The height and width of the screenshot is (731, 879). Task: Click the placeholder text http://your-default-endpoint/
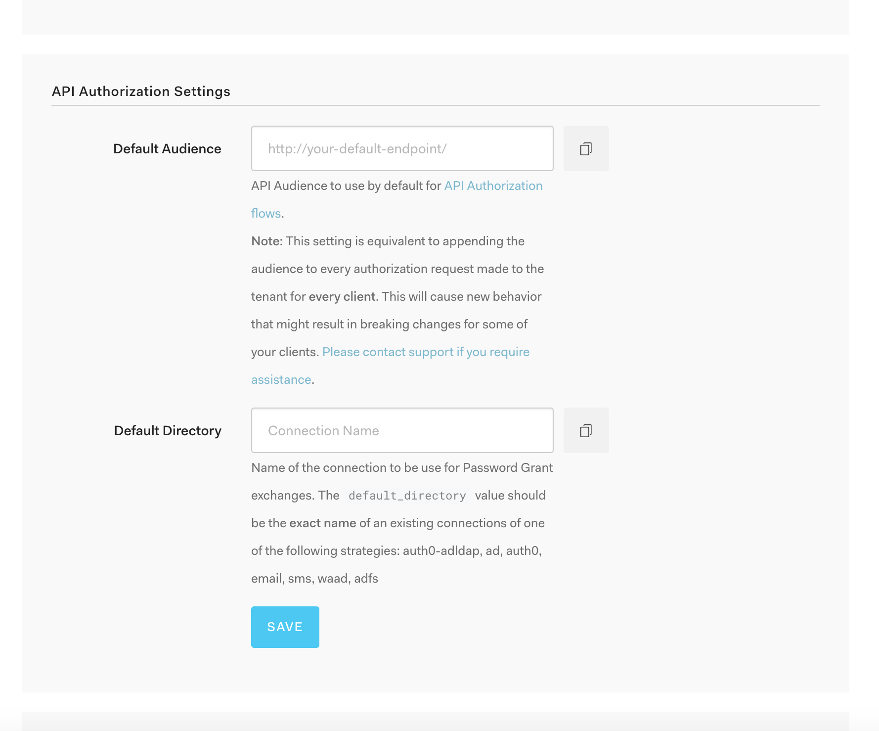click(x=356, y=148)
